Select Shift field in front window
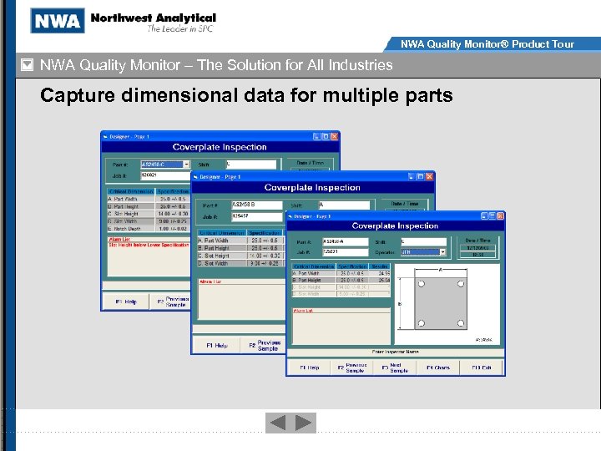This screenshot has width=601, height=451. (423, 241)
